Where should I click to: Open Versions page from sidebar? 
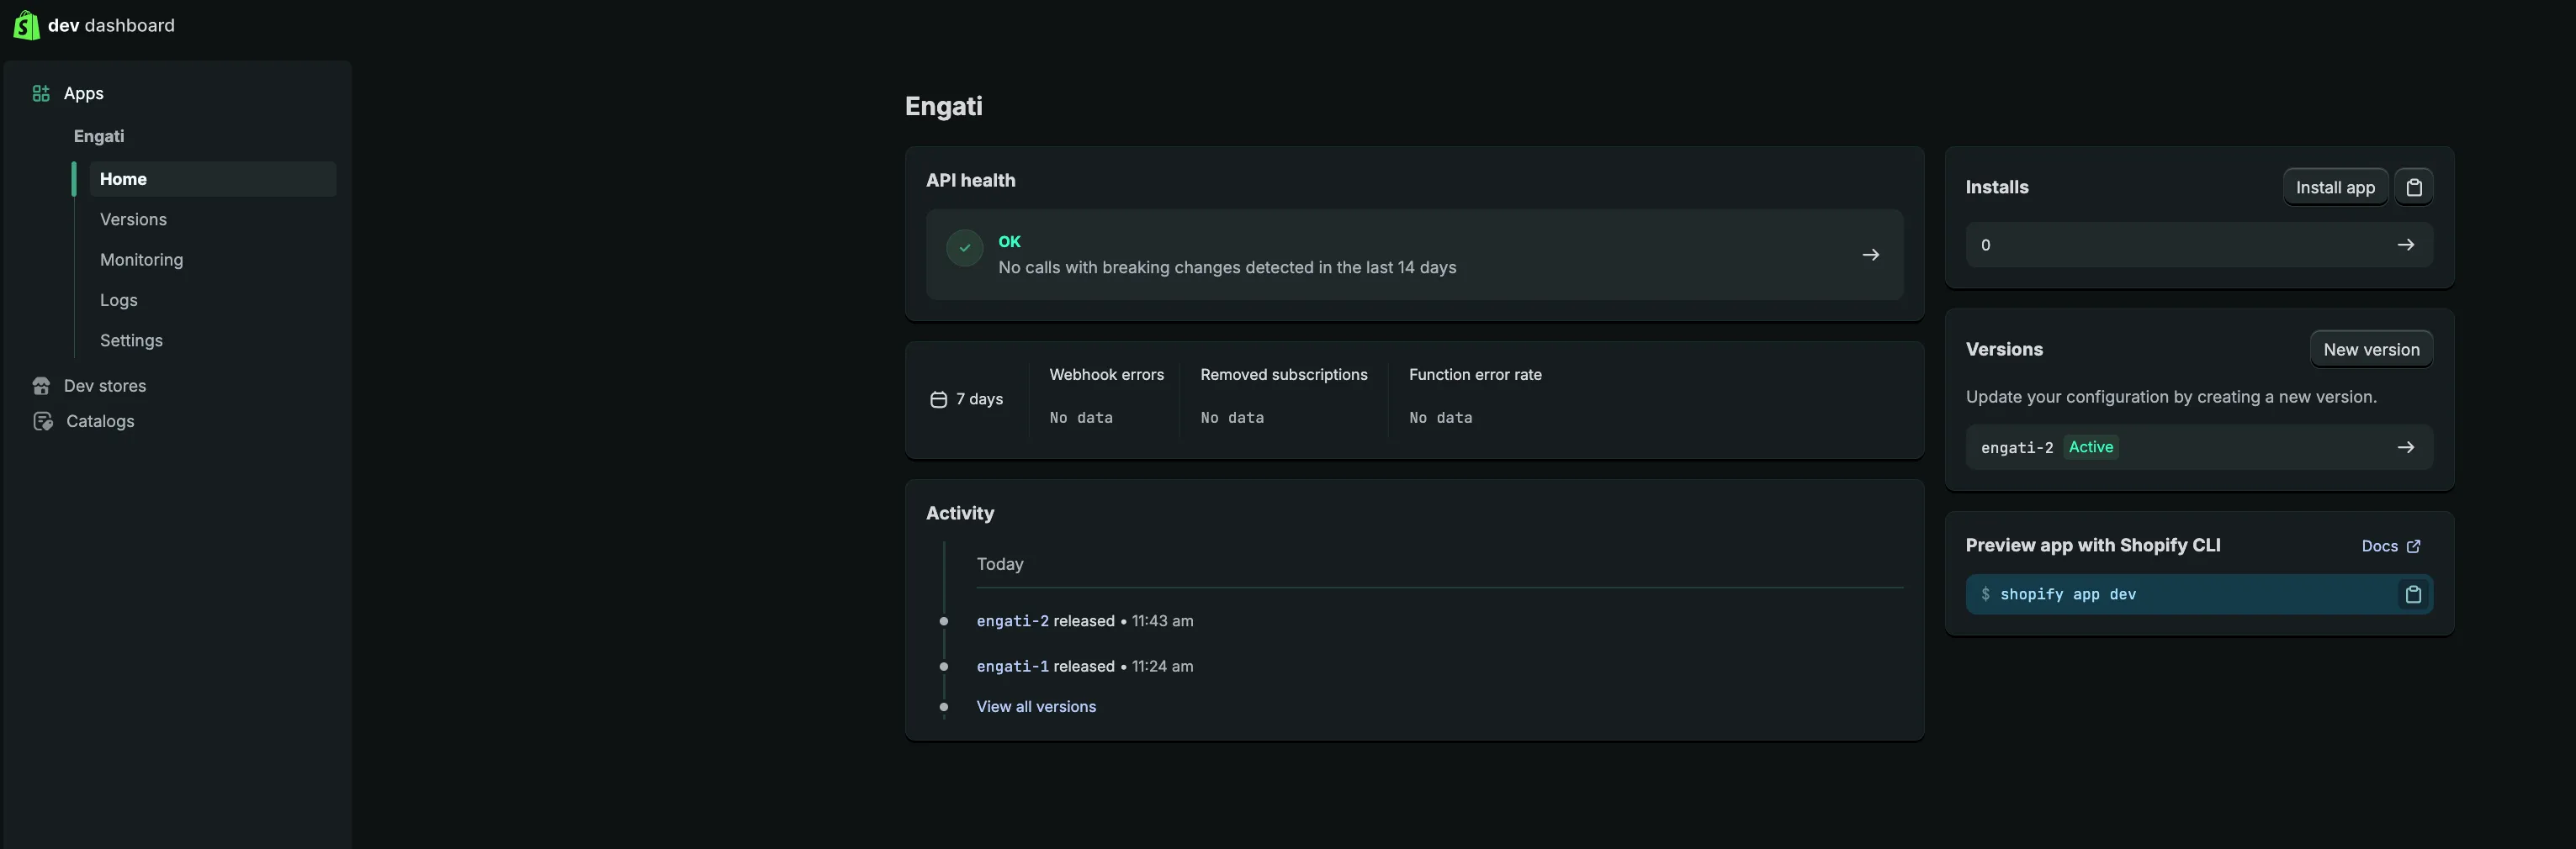point(133,219)
